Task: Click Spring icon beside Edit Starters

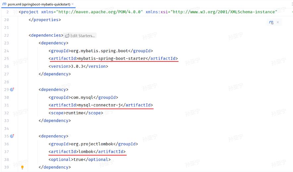Action: [x=67, y=36]
